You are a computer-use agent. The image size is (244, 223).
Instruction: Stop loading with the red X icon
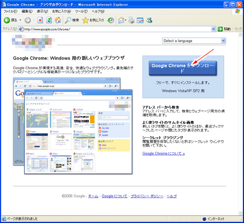[40, 20]
